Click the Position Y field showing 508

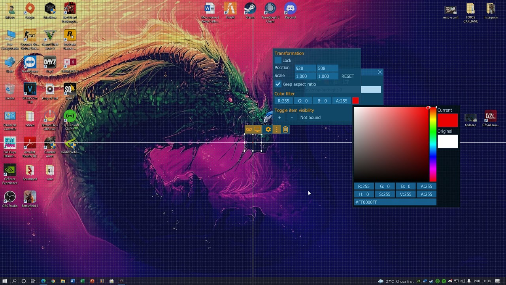pos(327,68)
